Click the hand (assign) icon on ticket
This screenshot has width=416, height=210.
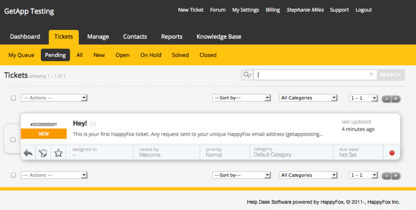click(x=43, y=153)
